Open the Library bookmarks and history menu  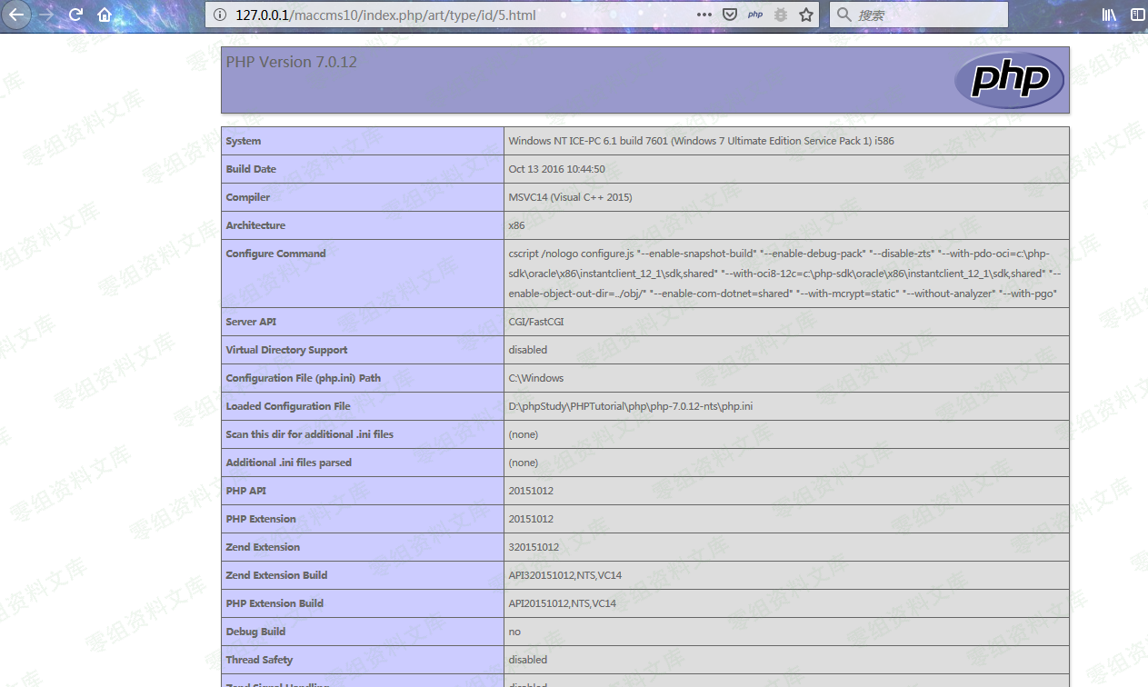tap(1109, 15)
